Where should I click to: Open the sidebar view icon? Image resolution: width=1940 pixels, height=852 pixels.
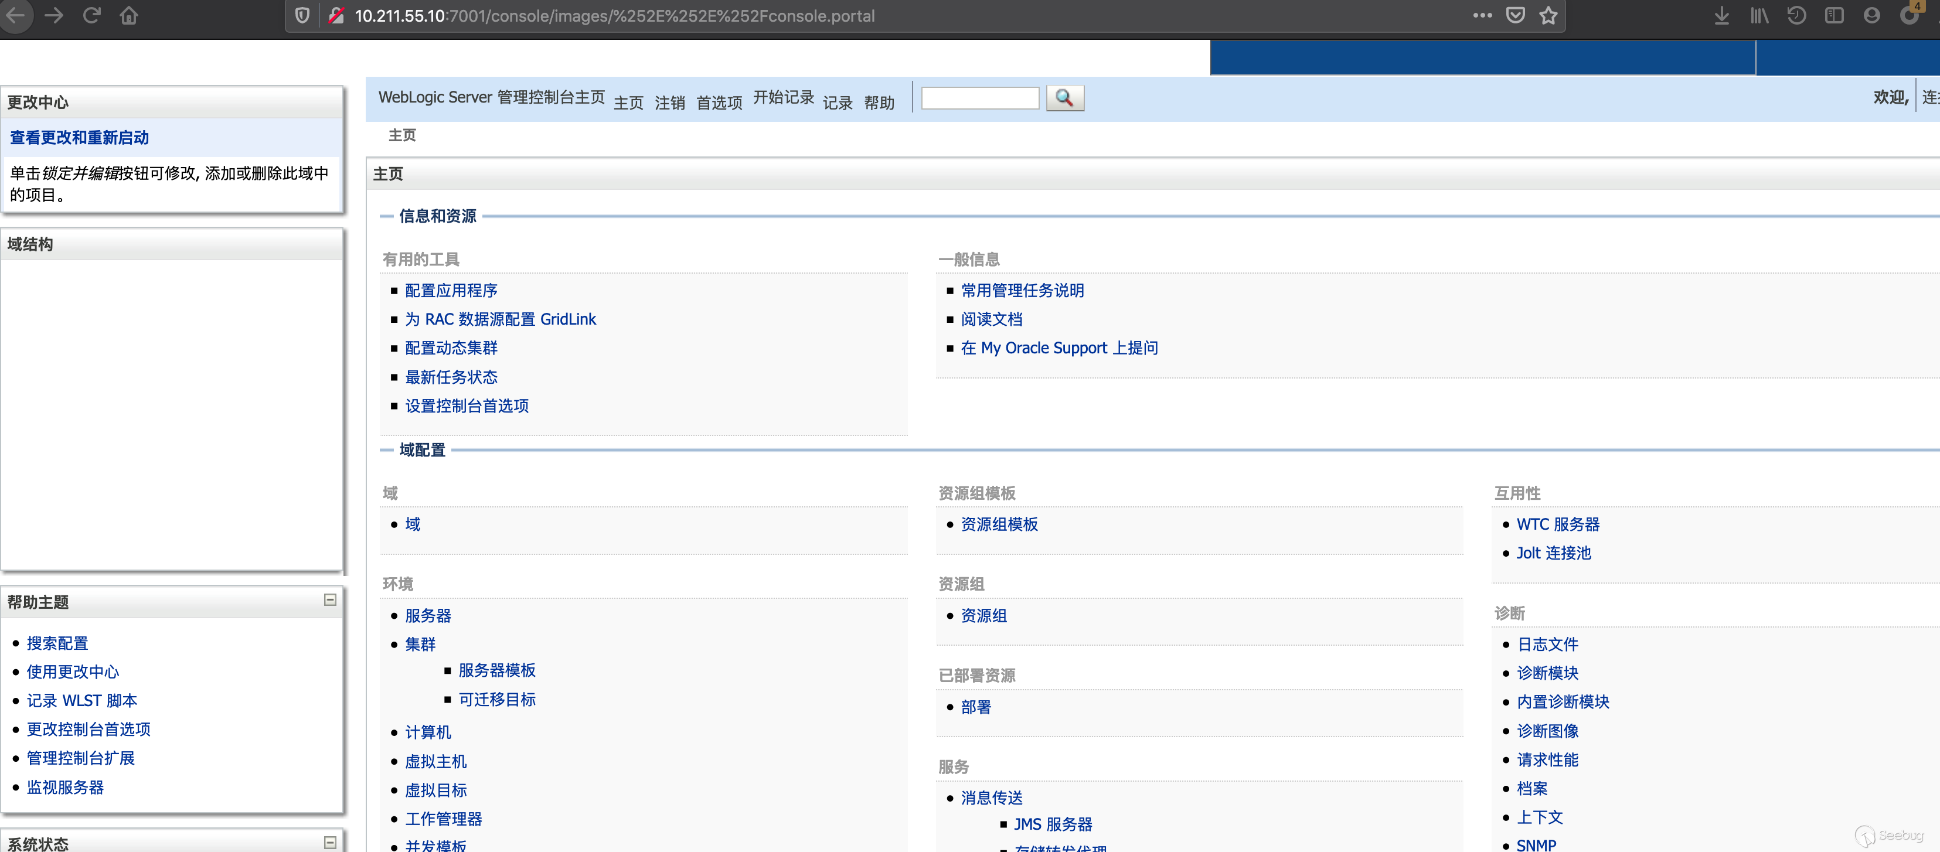pyautogui.click(x=1834, y=15)
